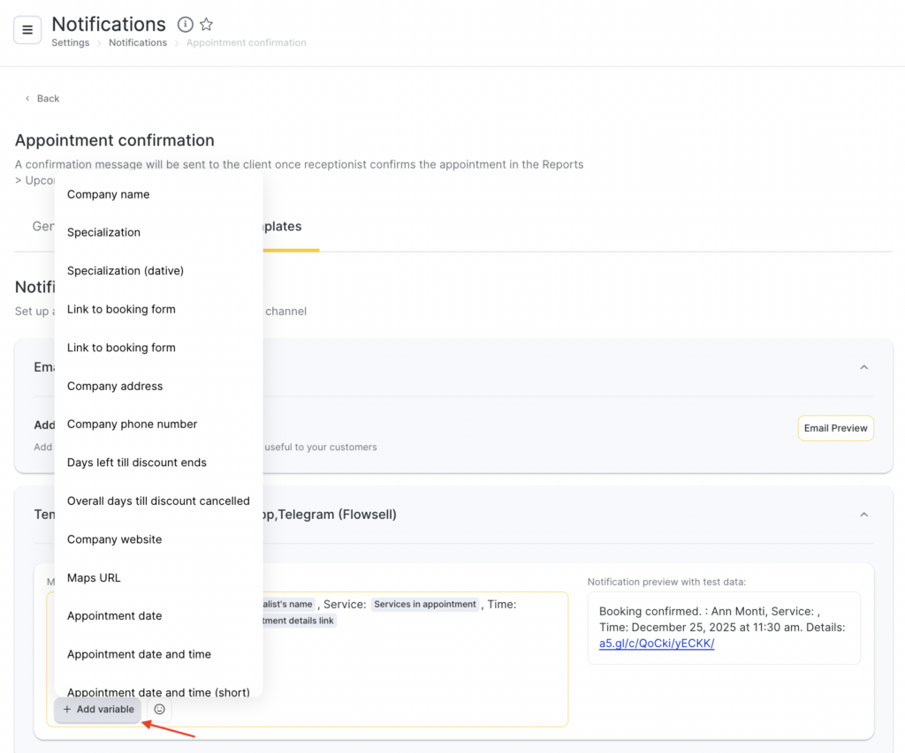
Task: Open the hamburger menu icon
Action: [x=27, y=30]
